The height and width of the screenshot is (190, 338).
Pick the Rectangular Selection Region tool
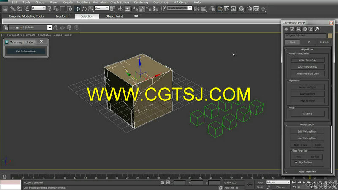pyautogui.click(x=63, y=9)
